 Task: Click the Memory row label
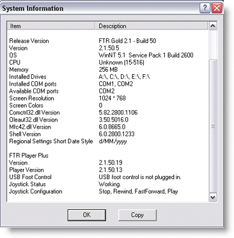point(19,70)
